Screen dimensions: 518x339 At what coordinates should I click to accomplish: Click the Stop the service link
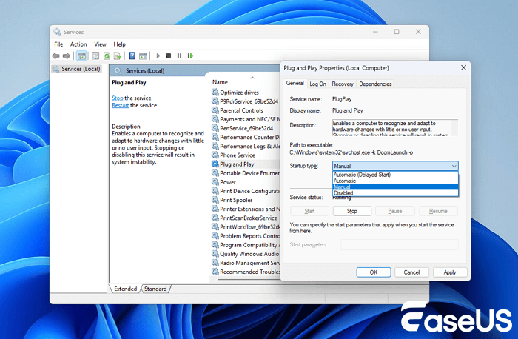coord(117,98)
